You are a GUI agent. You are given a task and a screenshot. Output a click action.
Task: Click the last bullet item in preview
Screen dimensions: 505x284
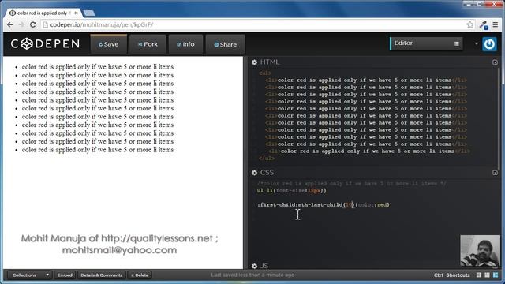[x=98, y=150]
